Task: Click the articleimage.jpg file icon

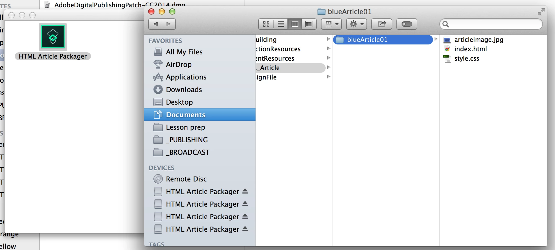Action: coord(447,40)
